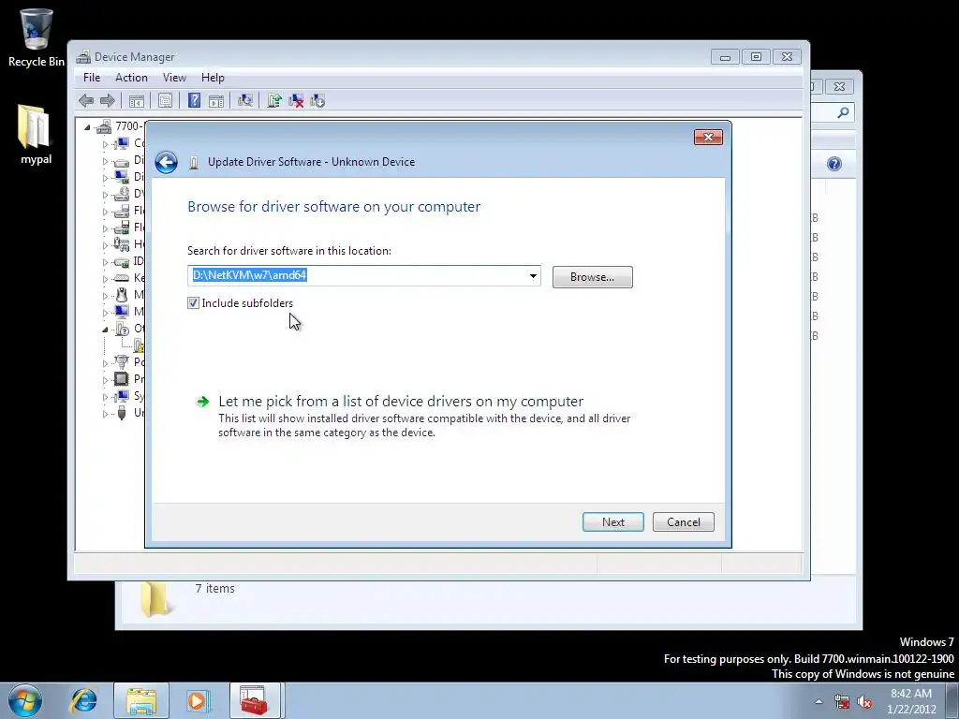The width and height of the screenshot is (959, 719).
Task: Launch Windows Media Player from taskbar
Action: [198, 700]
